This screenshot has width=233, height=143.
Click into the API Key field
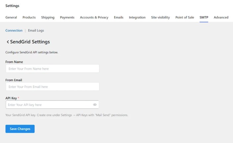point(52,105)
